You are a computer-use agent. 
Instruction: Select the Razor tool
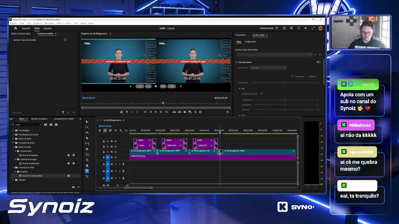(x=87, y=138)
